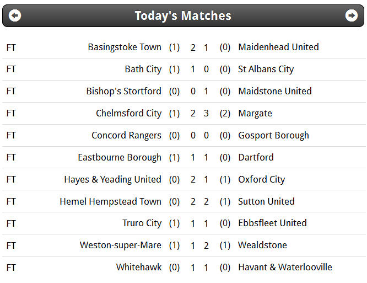This screenshot has width=367, height=283.
Task: Select Maidstone United team name
Action: [275, 91]
